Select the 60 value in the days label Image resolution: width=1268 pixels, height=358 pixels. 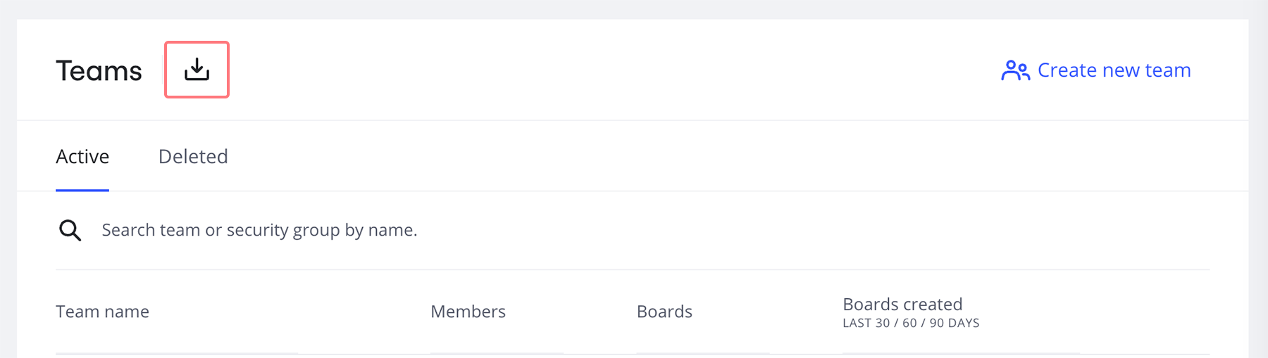tap(909, 324)
